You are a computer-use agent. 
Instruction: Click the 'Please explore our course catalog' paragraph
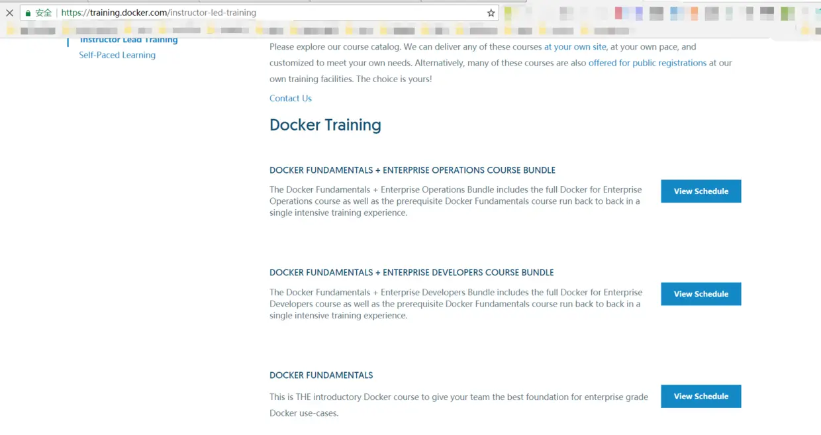click(x=501, y=63)
